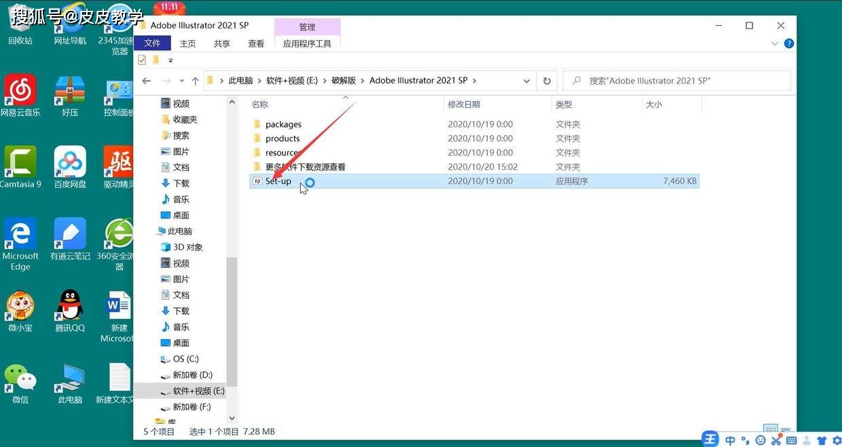Sort by the 修改日期 column header
Screen dimensions: 842x447
[464, 104]
